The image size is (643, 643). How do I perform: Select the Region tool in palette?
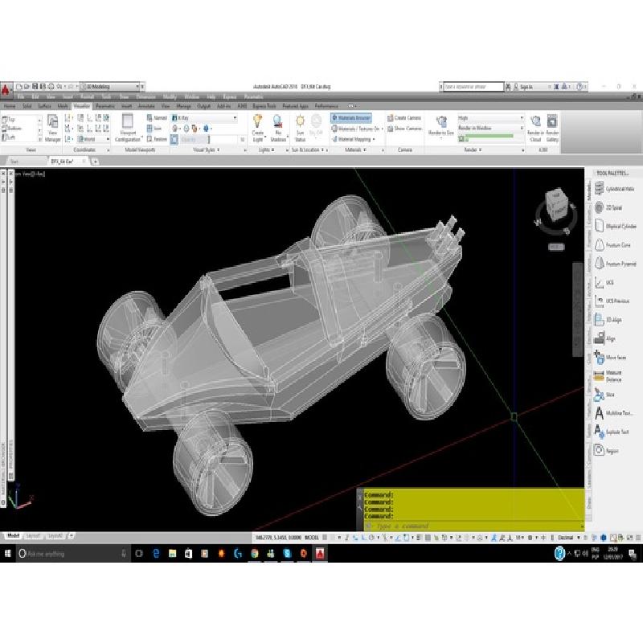(x=607, y=451)
